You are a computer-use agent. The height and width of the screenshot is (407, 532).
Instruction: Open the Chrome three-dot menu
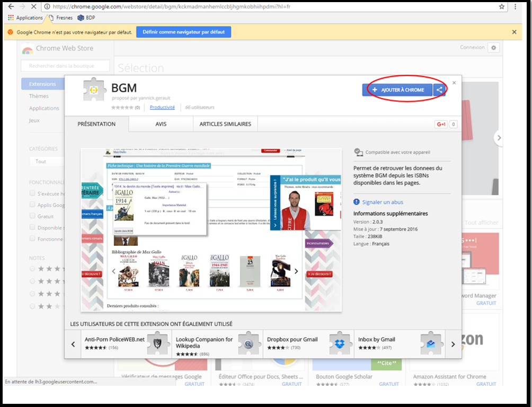pyautogui.click(x=515, y=6)
